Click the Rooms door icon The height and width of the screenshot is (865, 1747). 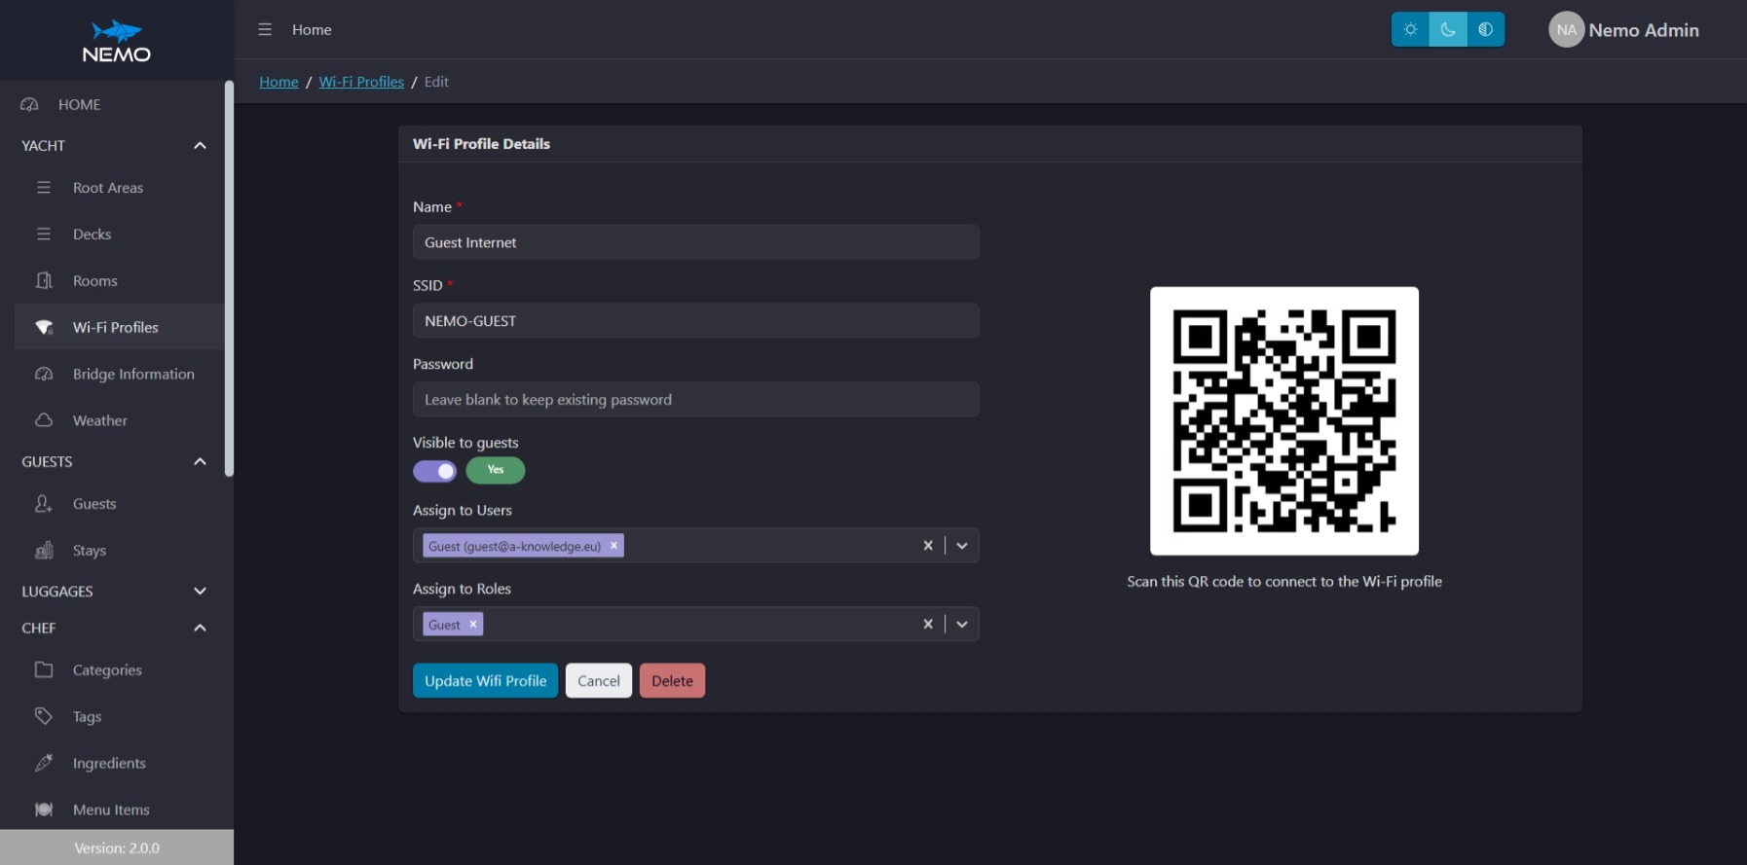44,280
